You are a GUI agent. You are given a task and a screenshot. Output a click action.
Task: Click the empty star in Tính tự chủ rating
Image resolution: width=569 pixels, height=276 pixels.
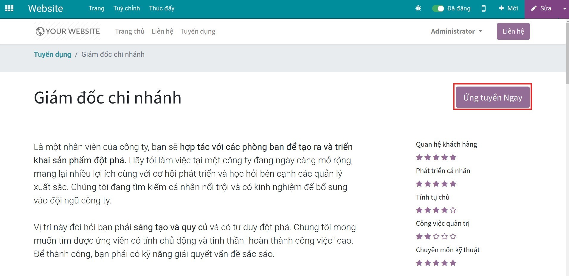click(453, 210)
